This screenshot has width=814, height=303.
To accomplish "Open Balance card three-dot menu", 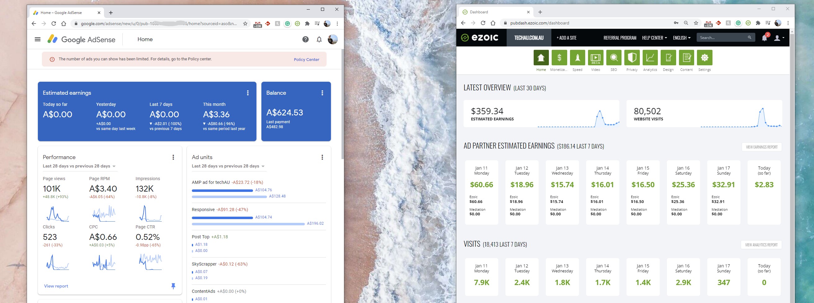I will point(322,93).
